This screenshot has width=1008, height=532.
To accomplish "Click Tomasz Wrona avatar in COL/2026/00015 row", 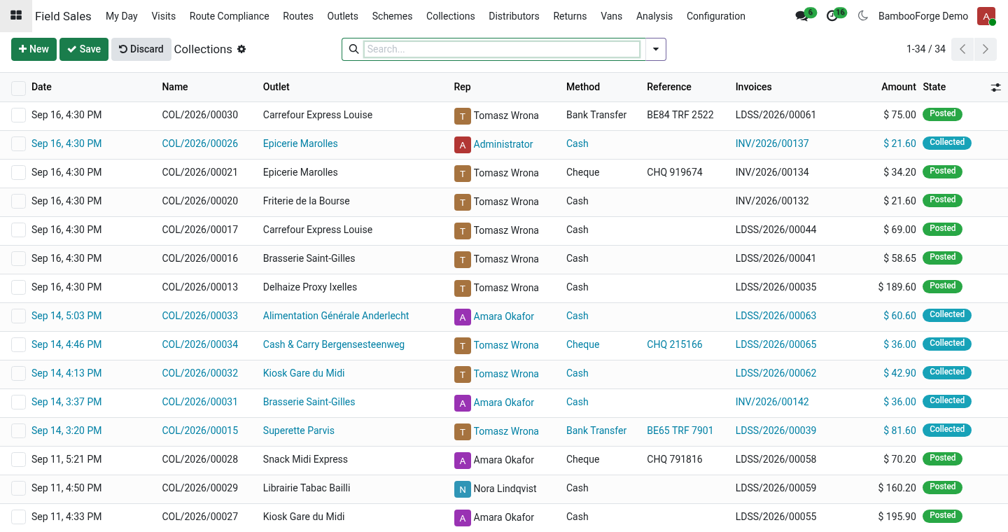I will 462,432.
